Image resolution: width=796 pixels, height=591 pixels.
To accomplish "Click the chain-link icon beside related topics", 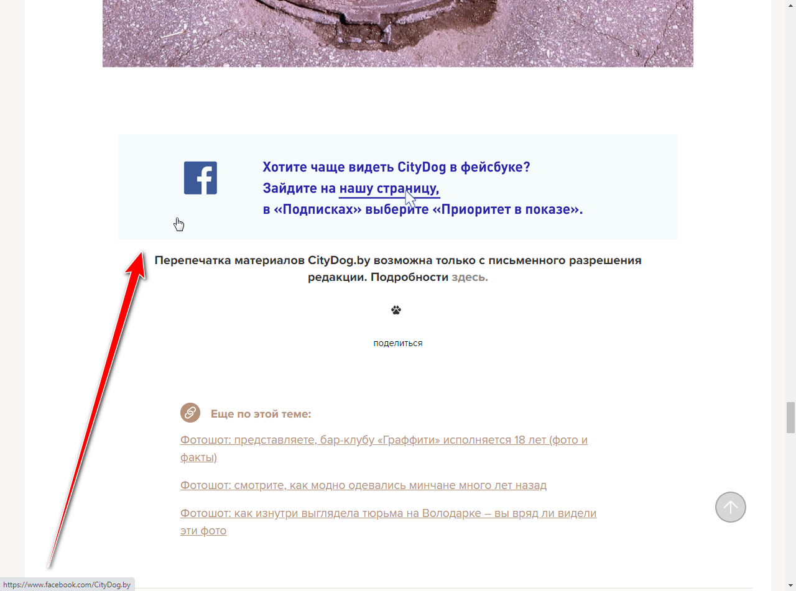I will (190, 412).
